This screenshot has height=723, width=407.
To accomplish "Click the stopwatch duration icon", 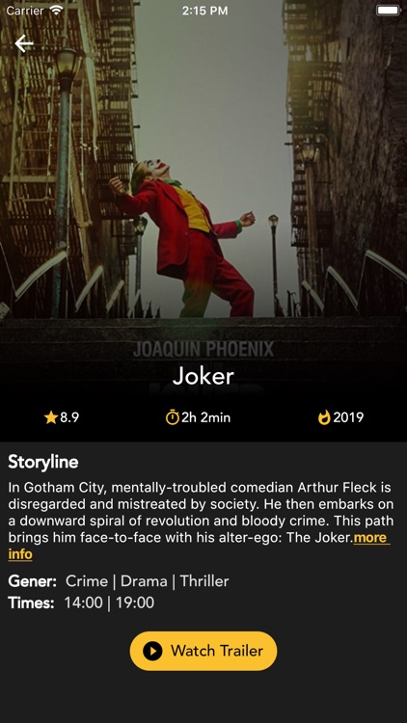I will 172,417.
